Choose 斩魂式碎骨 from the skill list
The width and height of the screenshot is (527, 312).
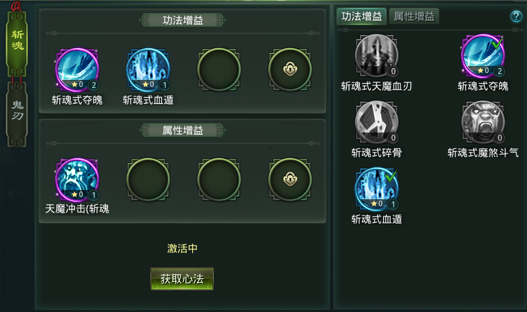click(377, 122)
